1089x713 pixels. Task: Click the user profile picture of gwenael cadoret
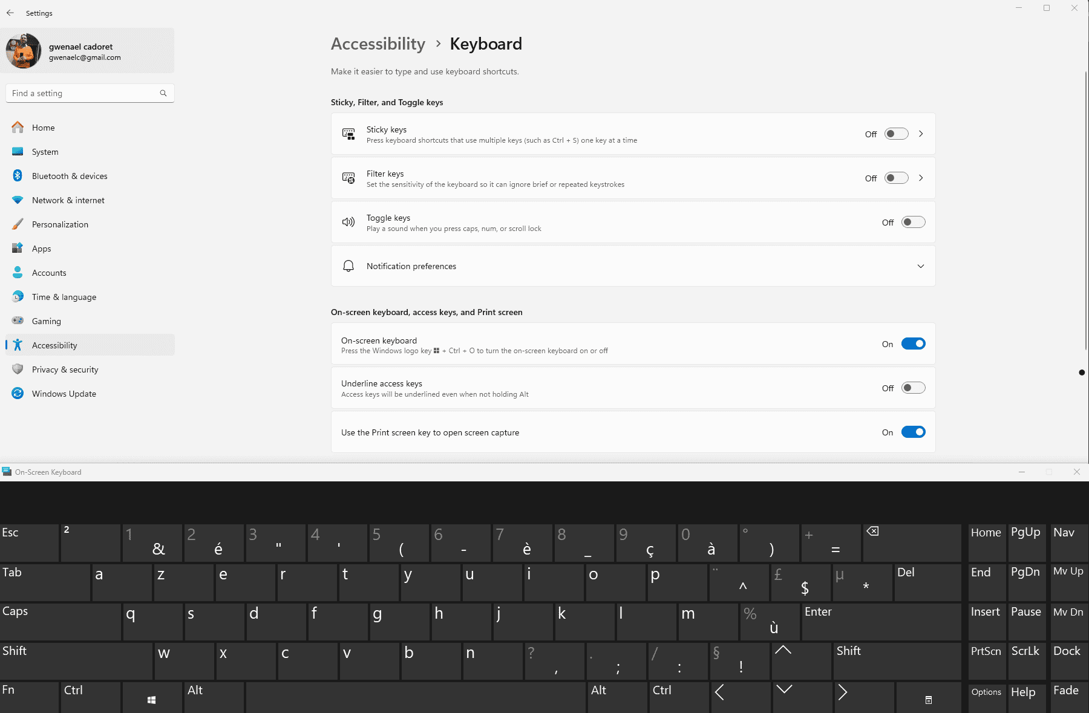tap(24, 51)
